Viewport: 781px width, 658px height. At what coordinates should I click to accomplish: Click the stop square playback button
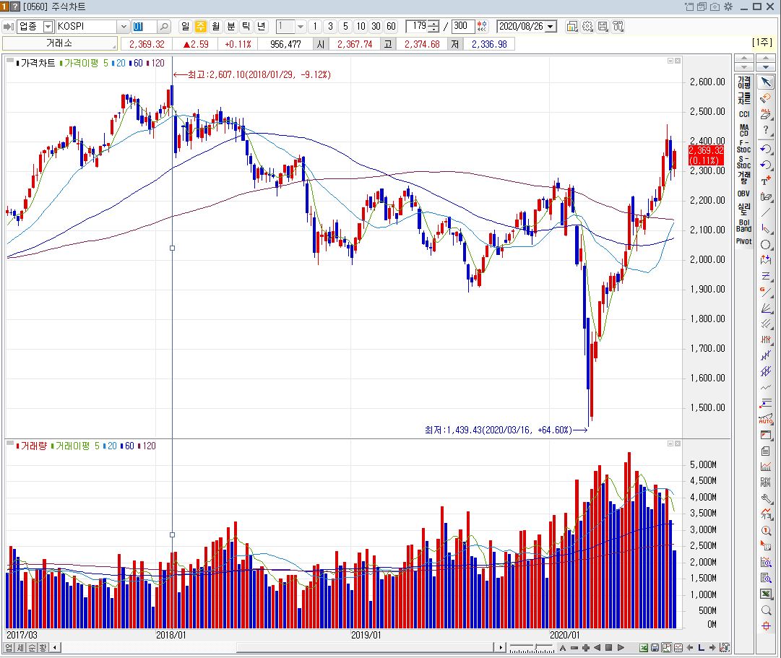(608, 648)
